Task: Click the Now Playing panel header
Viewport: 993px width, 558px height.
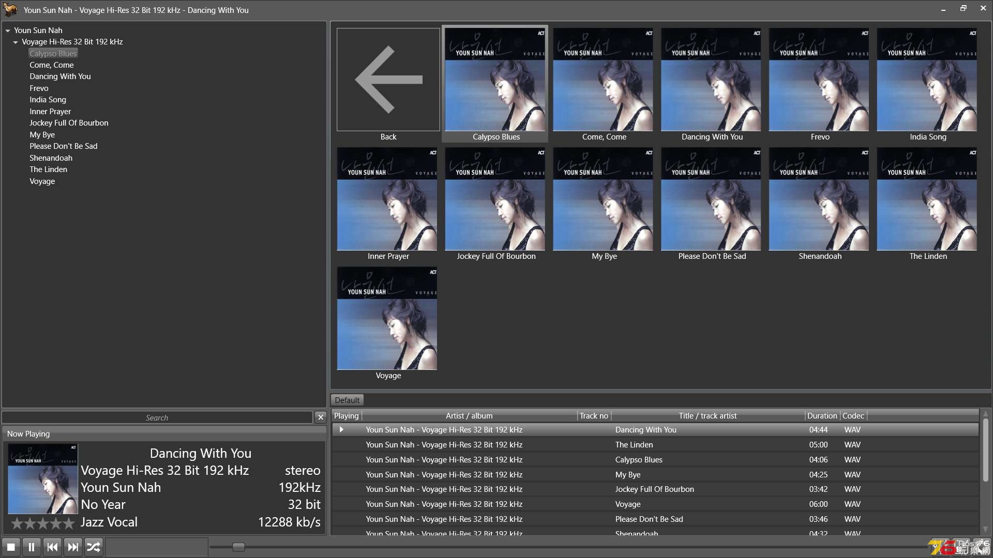Action: 164,433
